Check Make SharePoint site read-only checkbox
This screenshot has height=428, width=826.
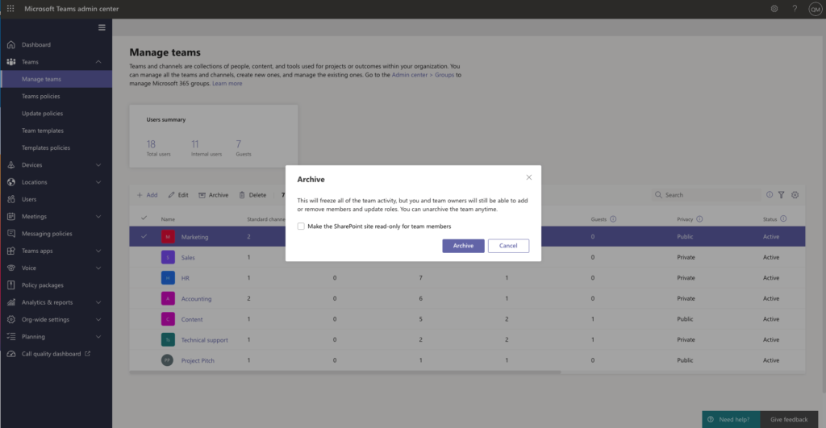(301, 226)
